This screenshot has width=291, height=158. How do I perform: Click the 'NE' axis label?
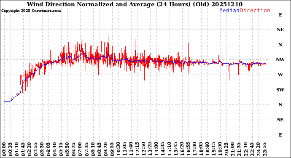coord(280,29)
